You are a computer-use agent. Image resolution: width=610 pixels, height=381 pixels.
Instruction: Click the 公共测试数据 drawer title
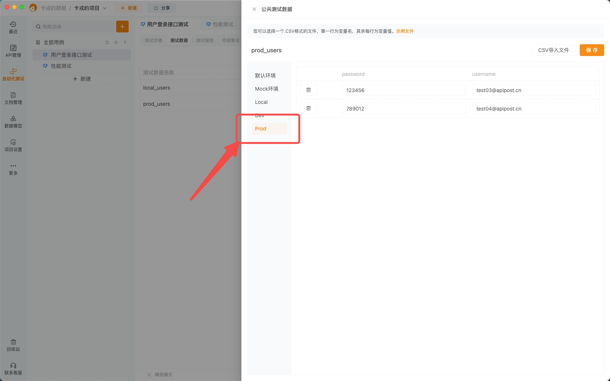click(x=277, y=9)
